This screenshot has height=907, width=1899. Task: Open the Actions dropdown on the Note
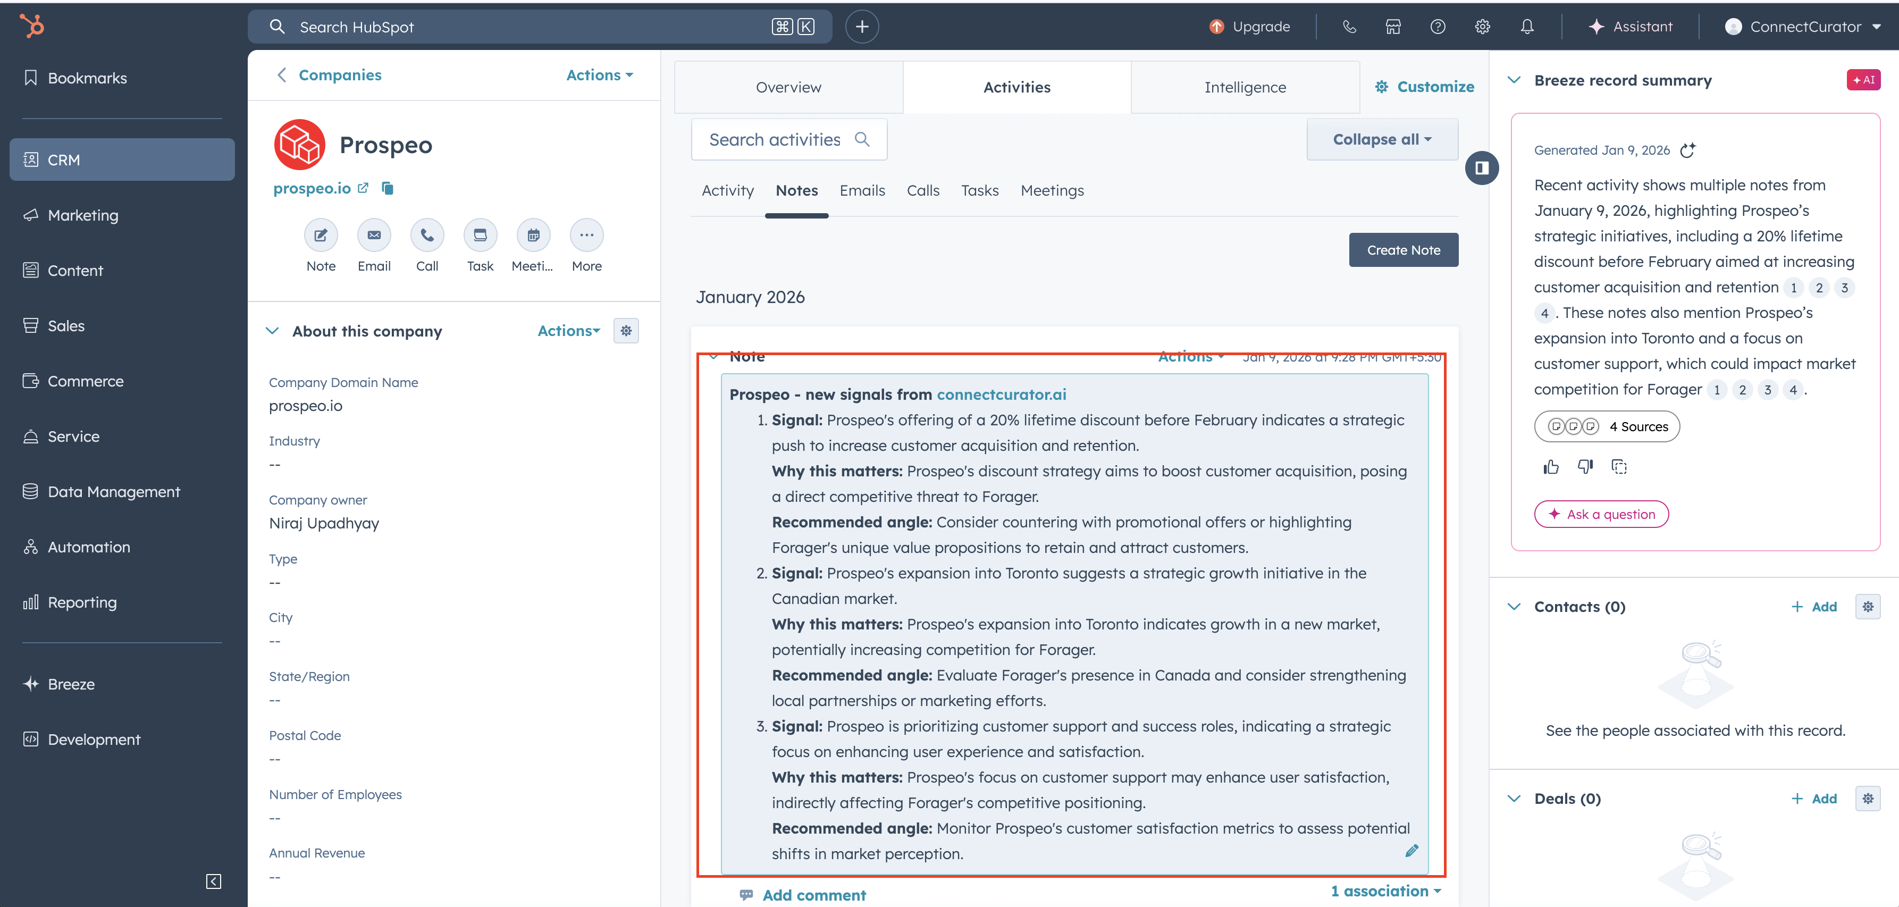click(x=1188, y=356)
